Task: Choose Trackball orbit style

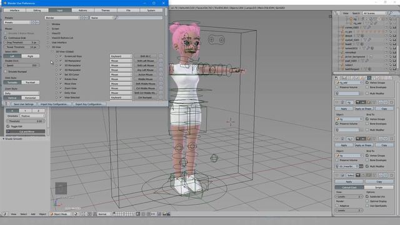Action: pyautogui.click(x=31, y=82)
